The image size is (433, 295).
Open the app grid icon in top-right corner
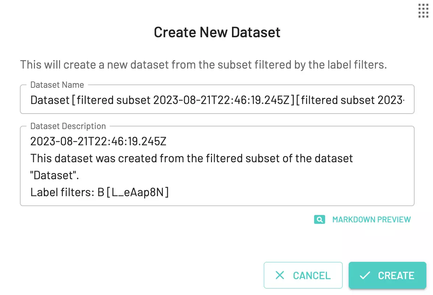tap(423, 11)
